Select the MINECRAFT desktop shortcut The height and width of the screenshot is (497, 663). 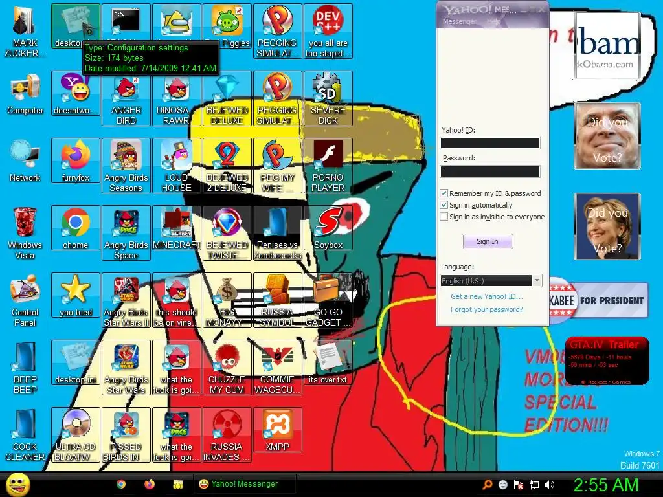click(x=177, y=228)
